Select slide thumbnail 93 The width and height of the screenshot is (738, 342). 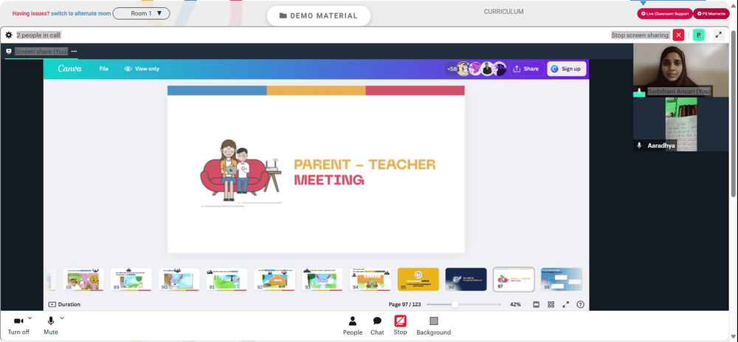[x=323, y=279]
